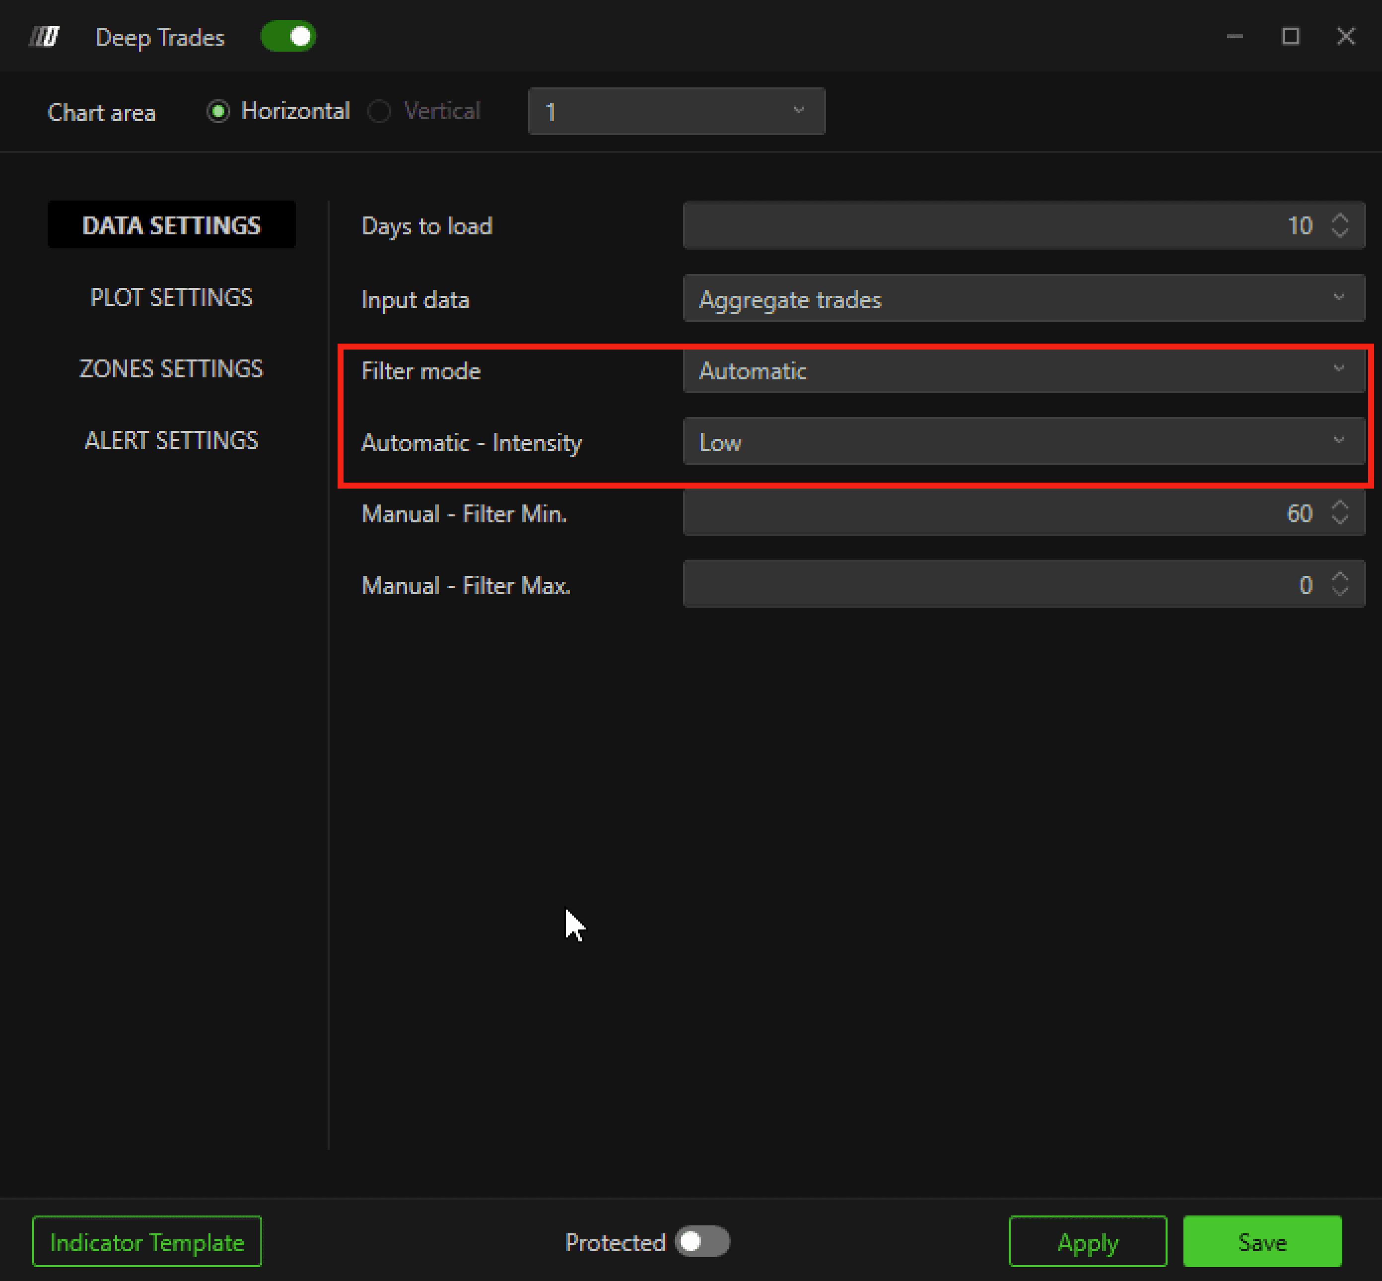Open the chart area number dropdown
Image resolution: width=1382 pixels, height=1281 pixels.
point(677,112)
